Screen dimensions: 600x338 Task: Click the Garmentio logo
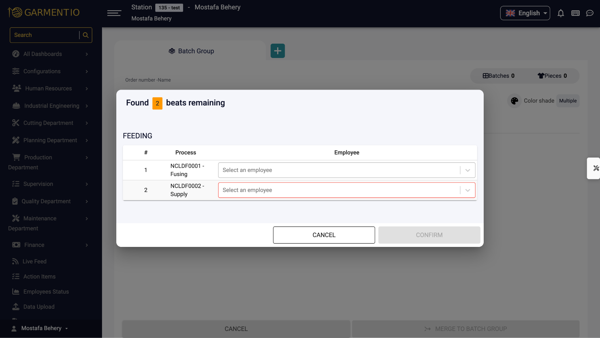[x=44, y=12]
